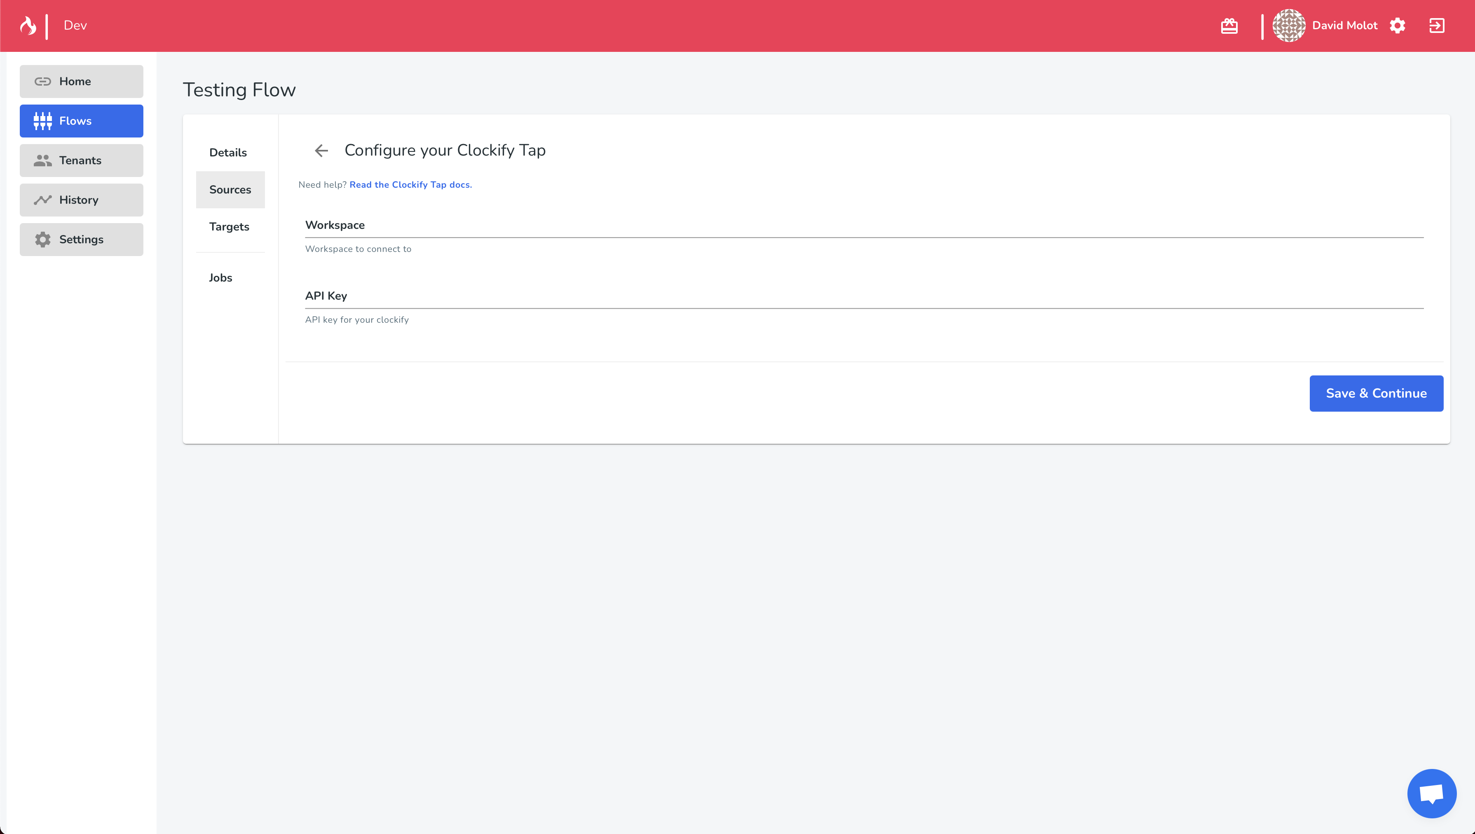
Task: Go back with the left arrow icon
Action: [321, 151]
